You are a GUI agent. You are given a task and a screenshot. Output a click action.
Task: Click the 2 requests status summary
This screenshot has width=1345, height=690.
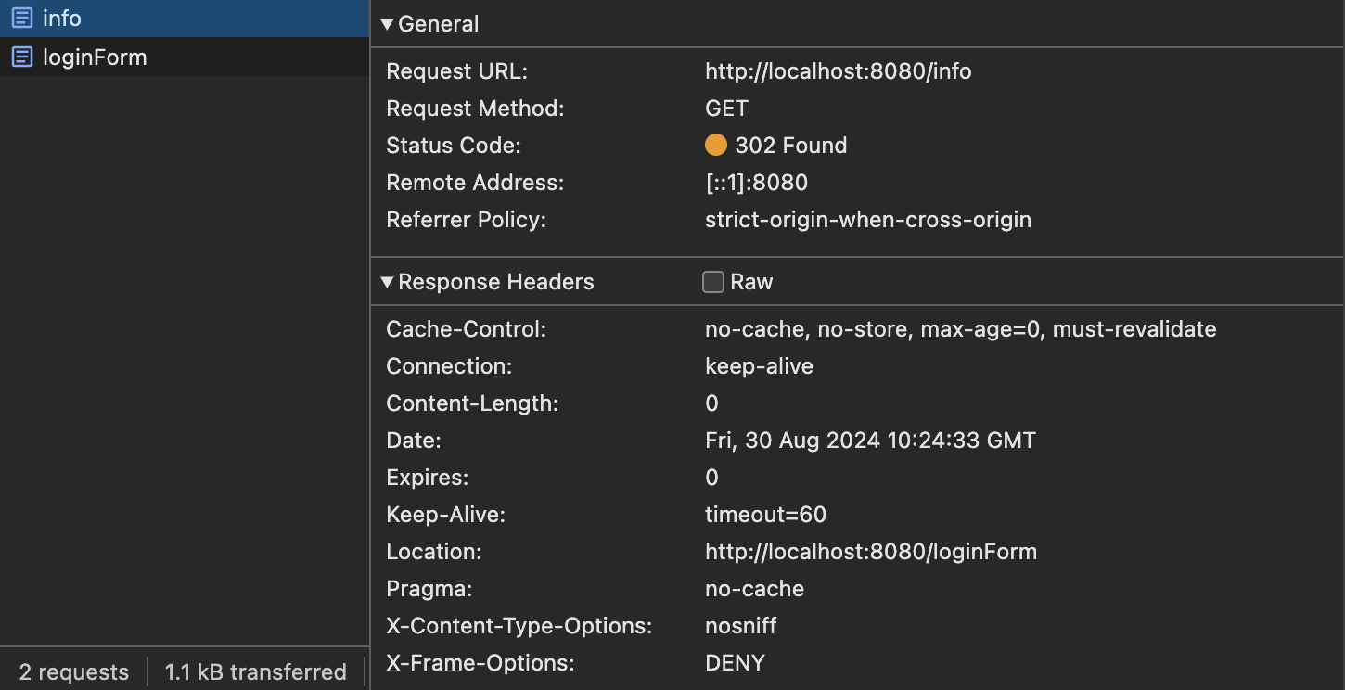[74, 672]
